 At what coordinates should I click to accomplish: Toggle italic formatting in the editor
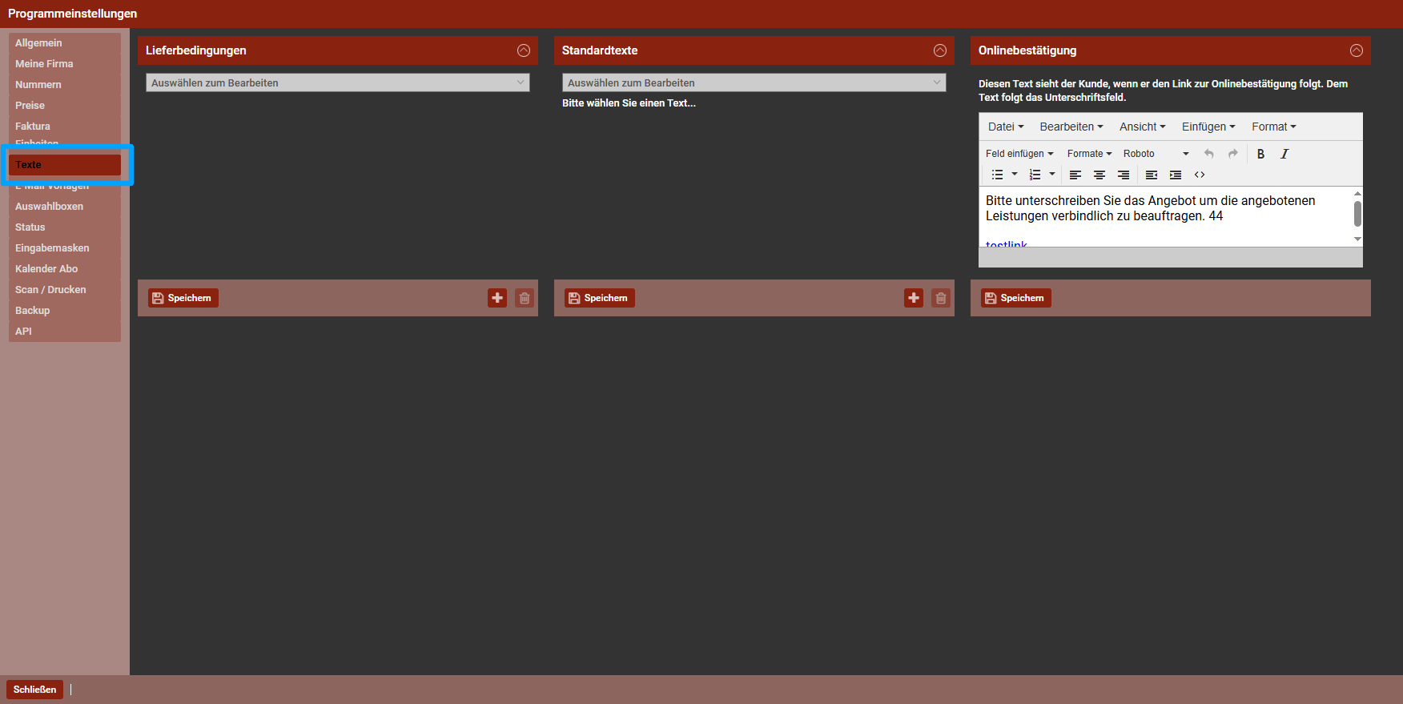click(x=1284, y=154)
